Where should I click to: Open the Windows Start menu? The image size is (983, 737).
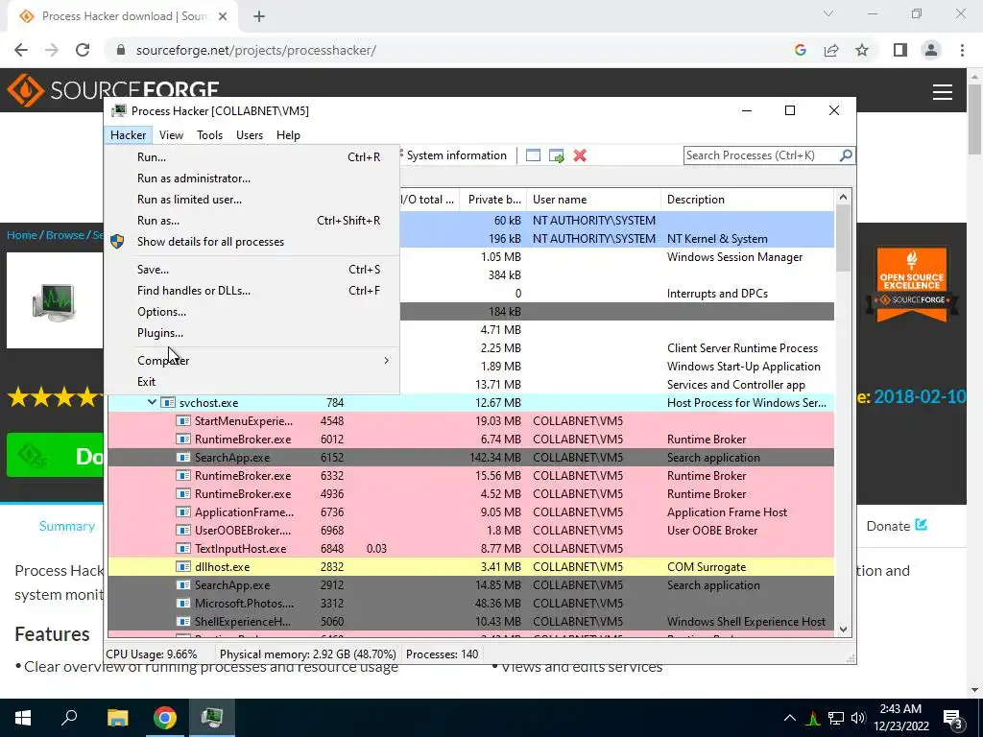(x=23, y=718)
